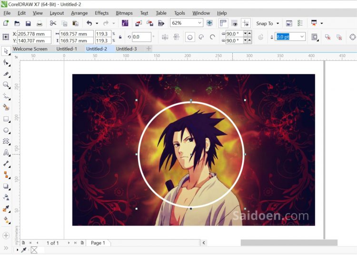Viewport: 357px width, 255px height.
Task: Toggle full-screen preview icon
Action: 209,23
